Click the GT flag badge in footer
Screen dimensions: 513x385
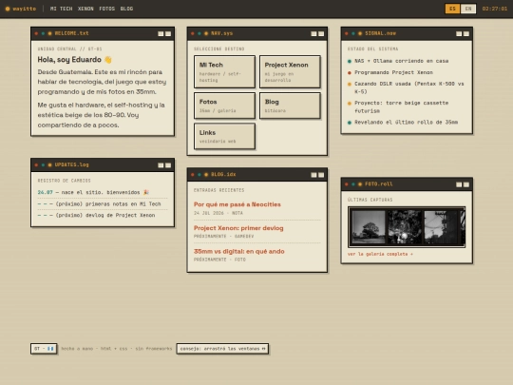click(44, 349)
